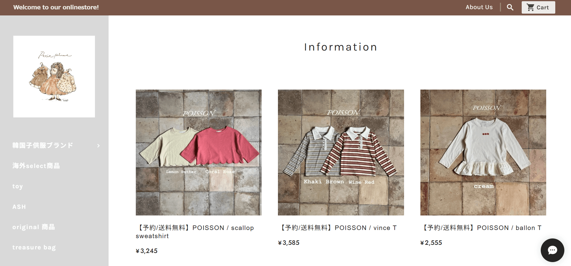The width and height of the screenshot is (571, 266).
Task: Open POISSON vince T title link
Action: [x=338, y=228]
